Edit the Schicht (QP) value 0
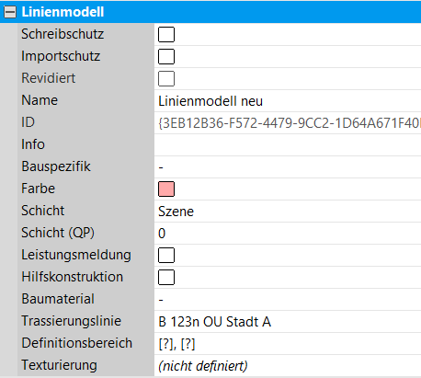421x378 pixels. (x=288, y=234)
